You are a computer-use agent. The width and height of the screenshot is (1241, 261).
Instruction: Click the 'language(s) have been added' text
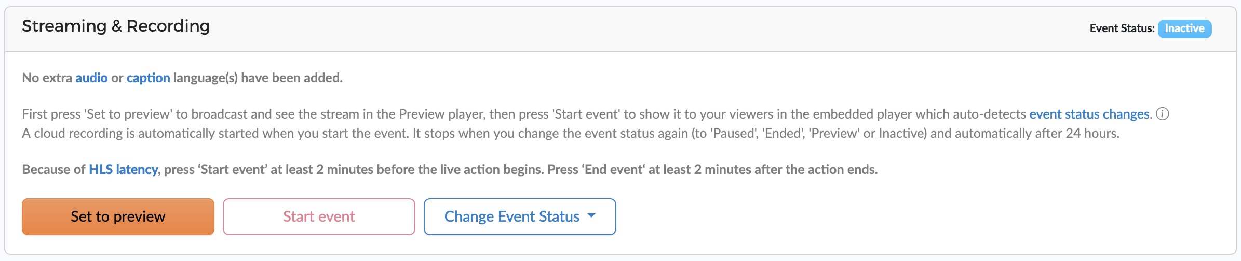click(x=258, y=78)
